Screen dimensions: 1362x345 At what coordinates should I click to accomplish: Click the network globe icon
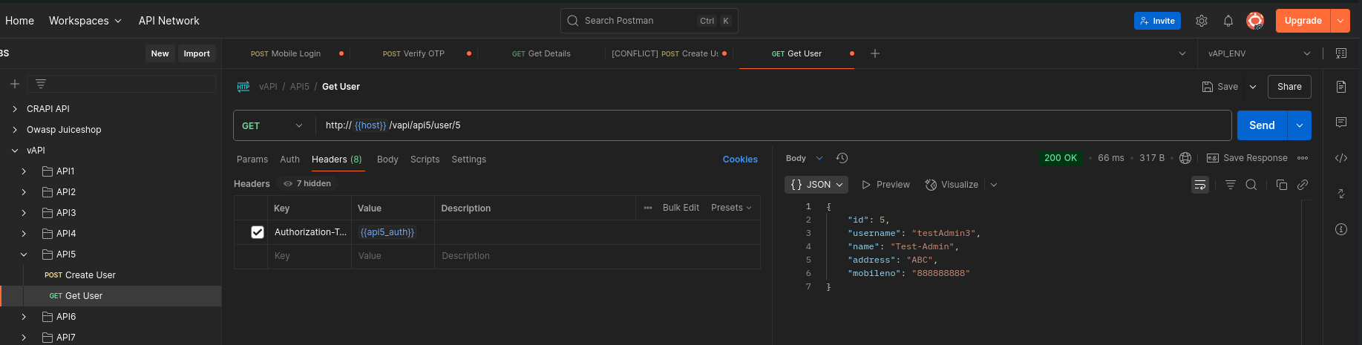pos(1185,158)
